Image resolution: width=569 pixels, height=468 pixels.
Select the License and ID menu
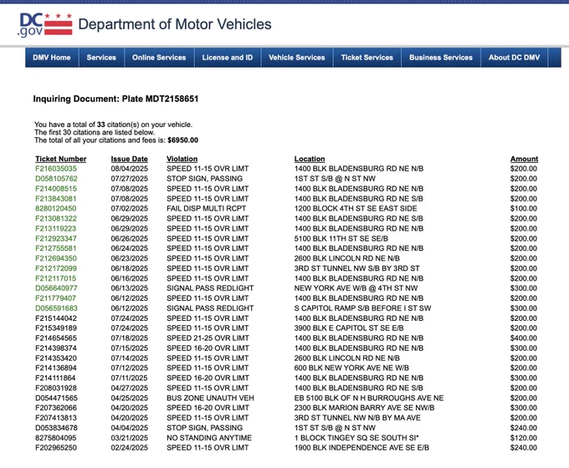click(228, 58)
